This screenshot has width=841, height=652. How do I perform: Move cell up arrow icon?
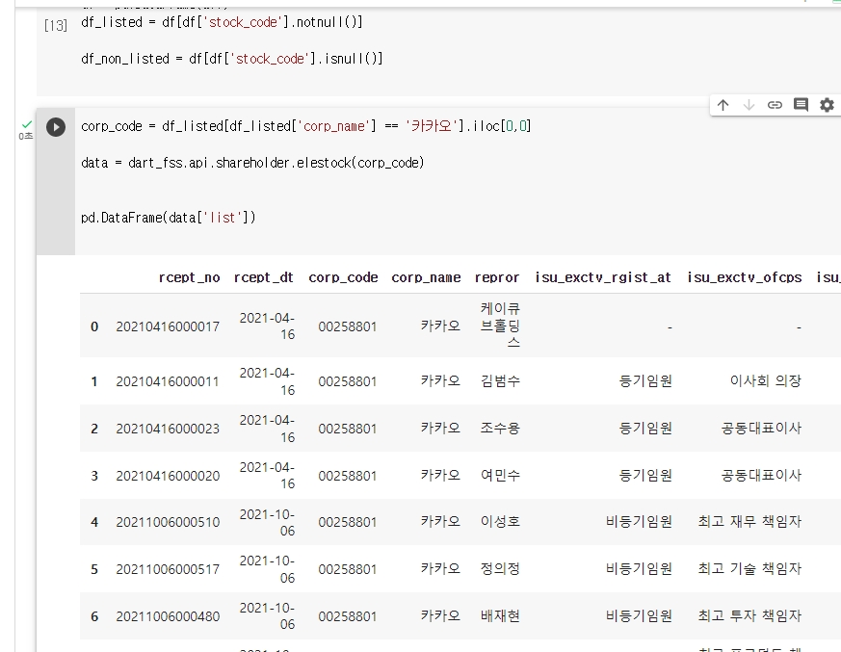(x=723, y=105)
